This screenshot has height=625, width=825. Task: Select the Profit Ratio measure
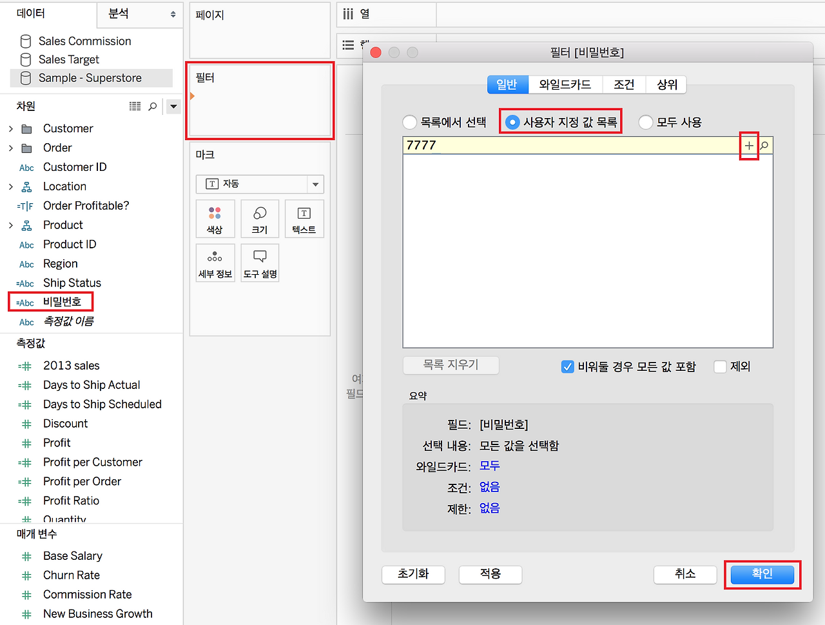pos(72,501)
